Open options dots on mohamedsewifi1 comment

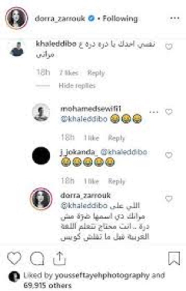[x=154, y=112]
